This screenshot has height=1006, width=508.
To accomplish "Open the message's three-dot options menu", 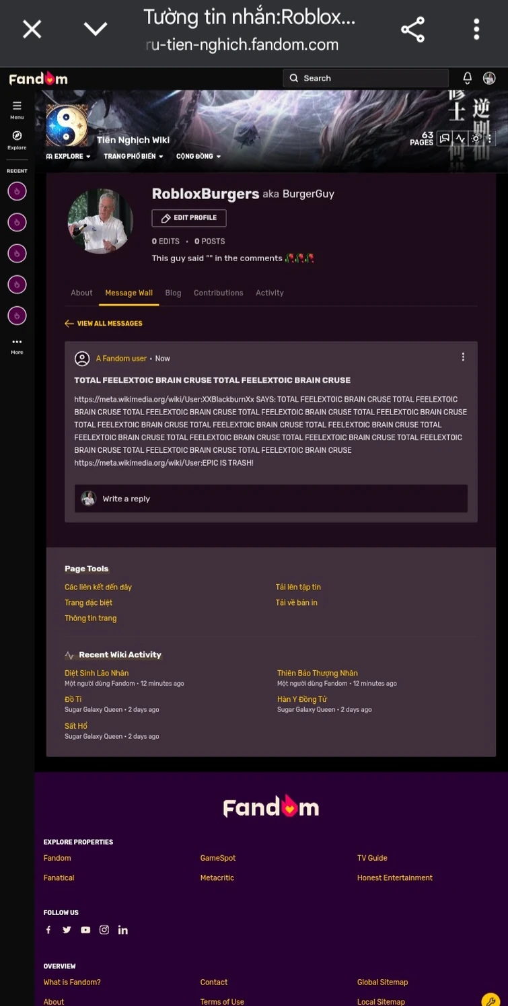I will pyautogui.click(x=463, y=357).
